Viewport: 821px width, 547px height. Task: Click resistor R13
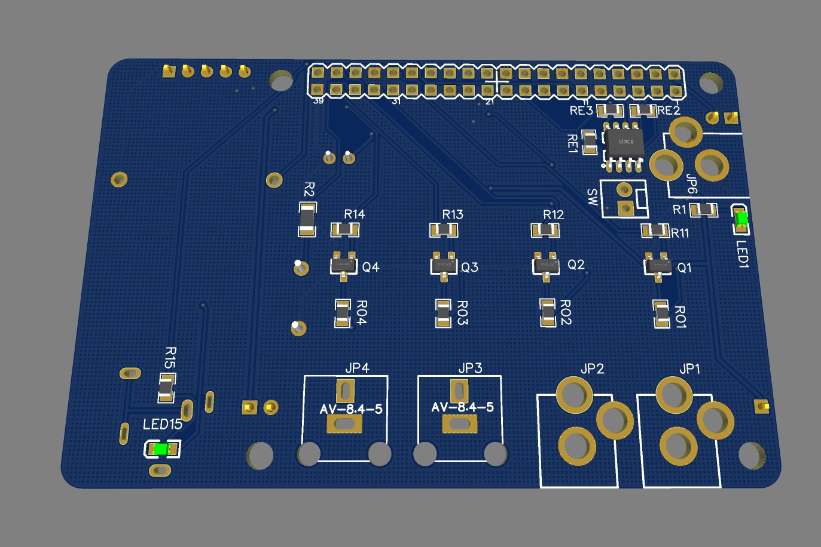444,229
